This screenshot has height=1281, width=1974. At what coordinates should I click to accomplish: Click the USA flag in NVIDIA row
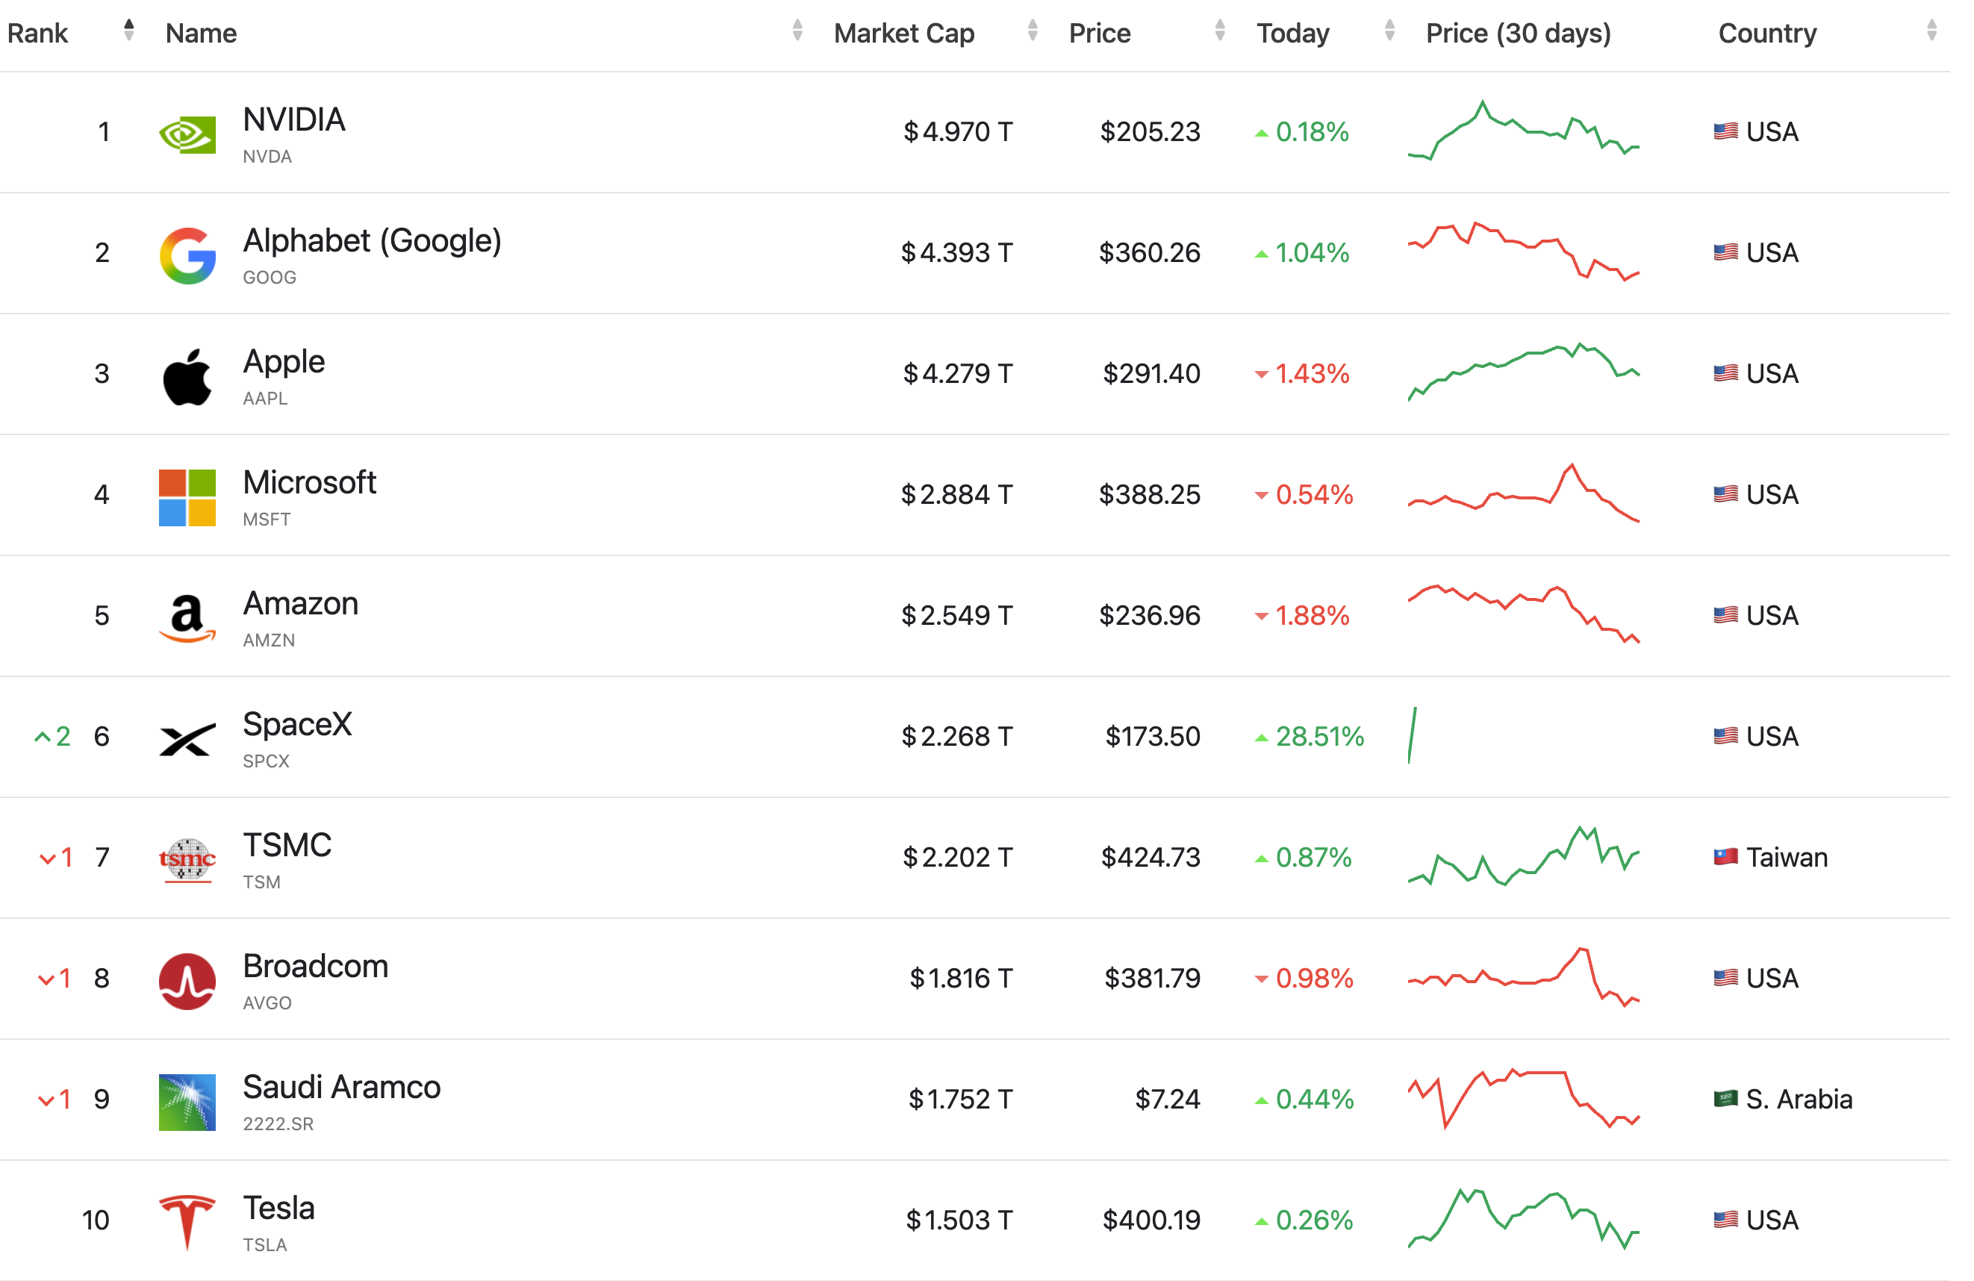pos(1725,131)
